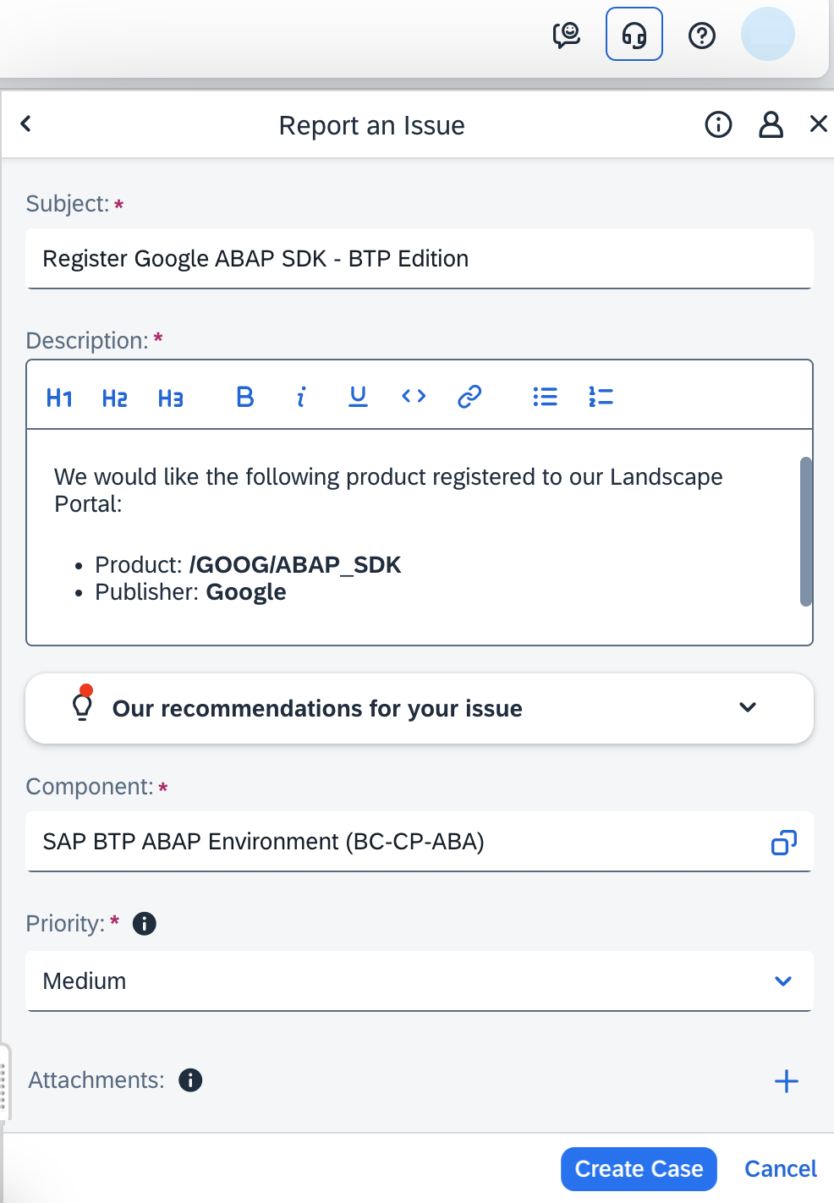Apply Heading 2 formatting to the description

tap(114, 397)
